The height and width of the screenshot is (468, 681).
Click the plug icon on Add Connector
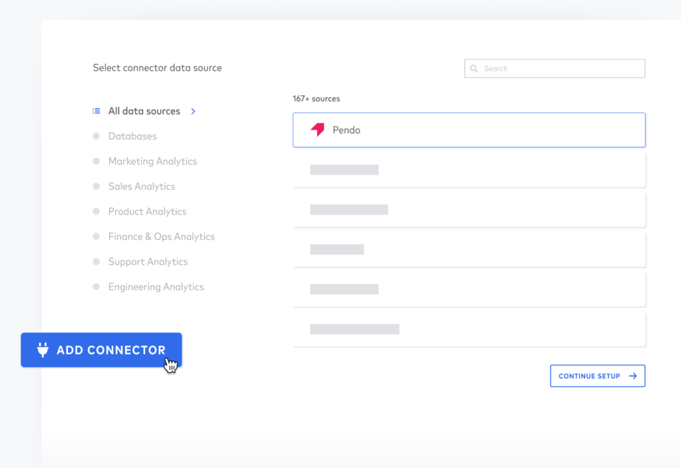[x=43, y=350]
